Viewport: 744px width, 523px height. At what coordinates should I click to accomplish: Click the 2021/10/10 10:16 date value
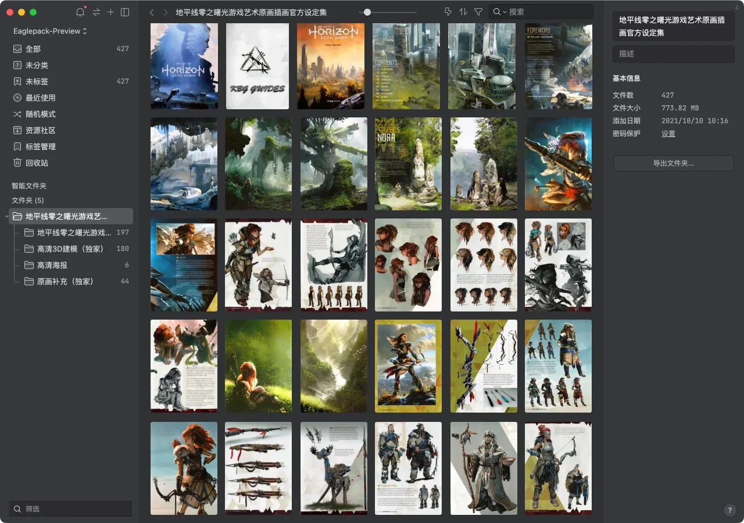pyautogui.click(x=695, y=121)
